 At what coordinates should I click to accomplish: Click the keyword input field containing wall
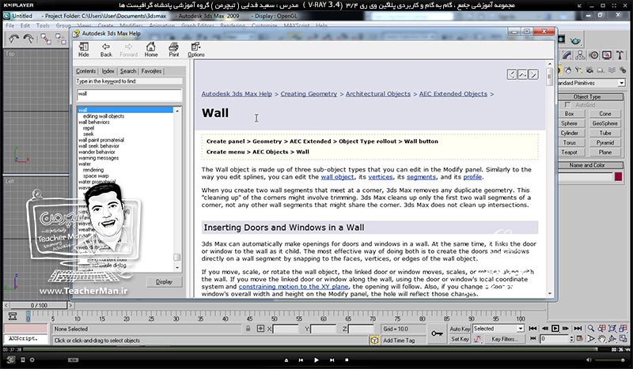pyautogui.click(x=129, y=94)
